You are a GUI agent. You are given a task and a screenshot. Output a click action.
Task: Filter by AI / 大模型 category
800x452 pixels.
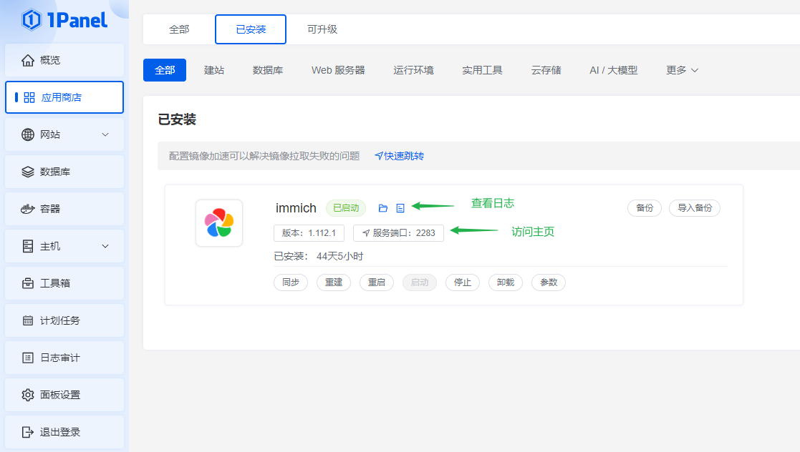tap(613, 70)
